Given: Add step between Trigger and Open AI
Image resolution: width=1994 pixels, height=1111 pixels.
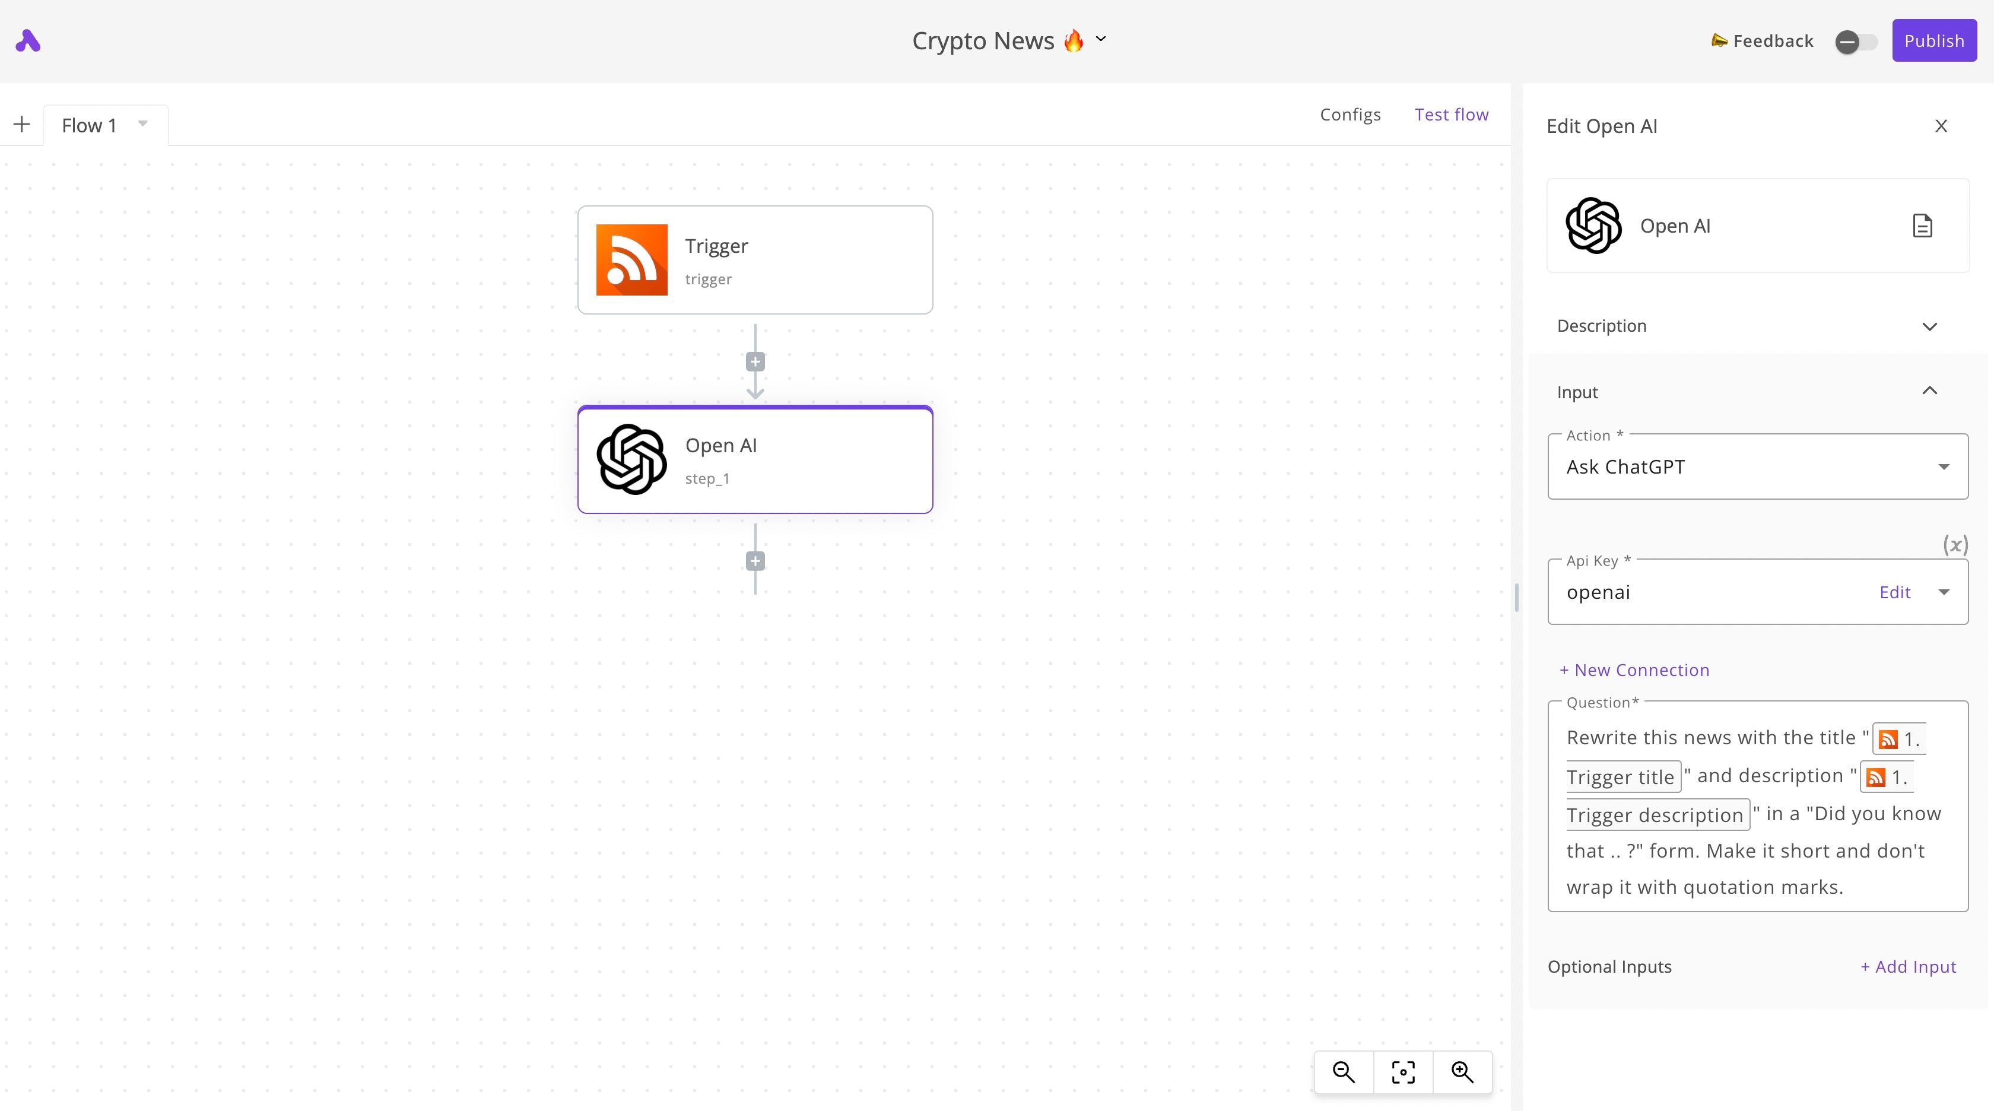Looking at the screenshot, I should coord(755,361).
